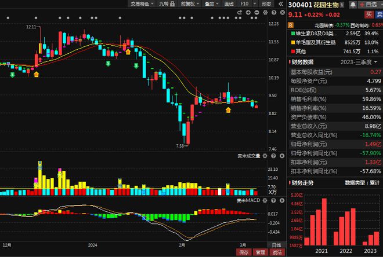The height and width of the screenshot is (257, 383).
Task: Add stock to watchlist via 自选
Action: pyautogui.click(x=367, y=4)
